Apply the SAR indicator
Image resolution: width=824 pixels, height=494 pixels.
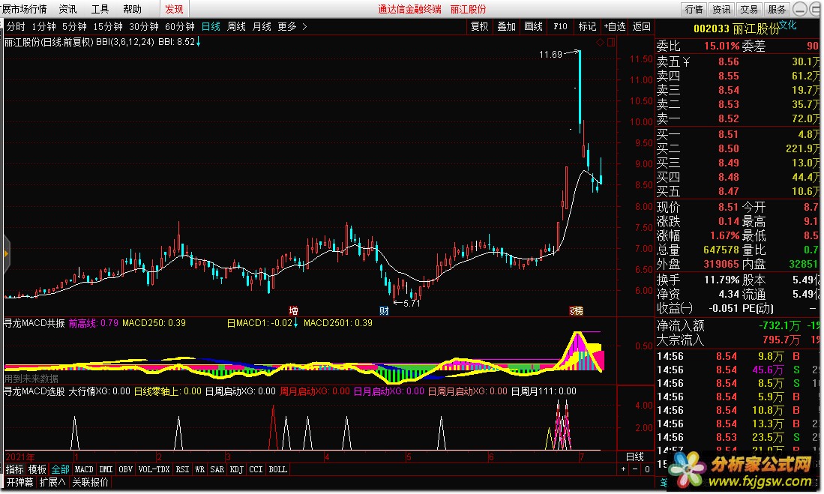click(217, 469)
